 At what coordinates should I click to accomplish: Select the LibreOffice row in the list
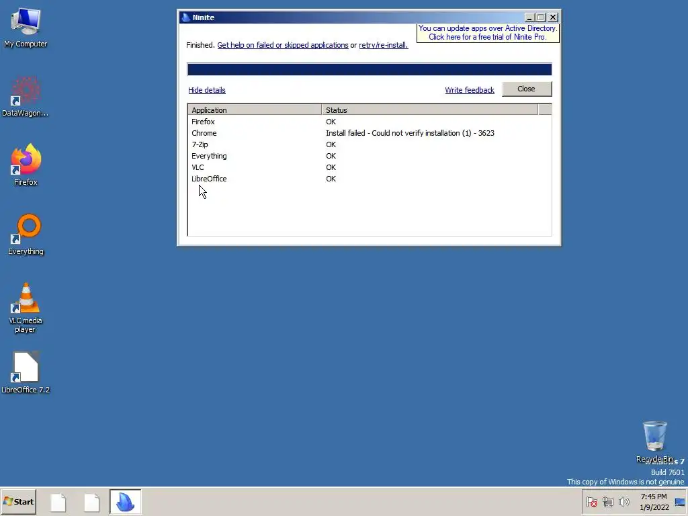(x=369, y=179)
